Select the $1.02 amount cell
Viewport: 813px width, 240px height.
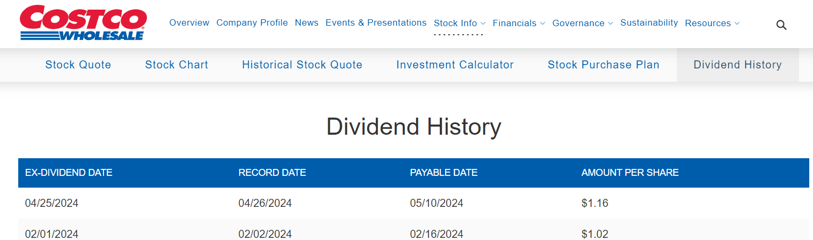[595, 234]
